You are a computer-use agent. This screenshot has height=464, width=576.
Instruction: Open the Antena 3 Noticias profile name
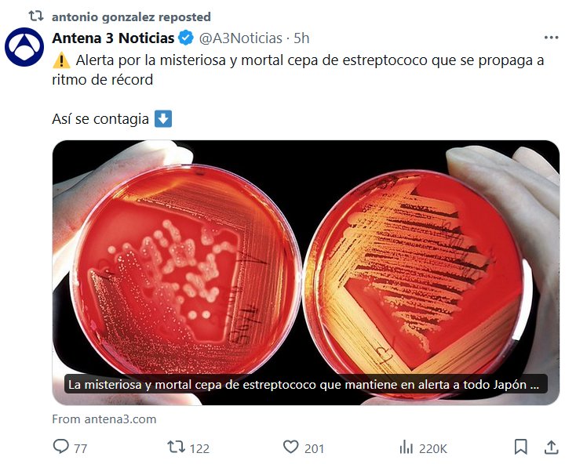point(113,38)
